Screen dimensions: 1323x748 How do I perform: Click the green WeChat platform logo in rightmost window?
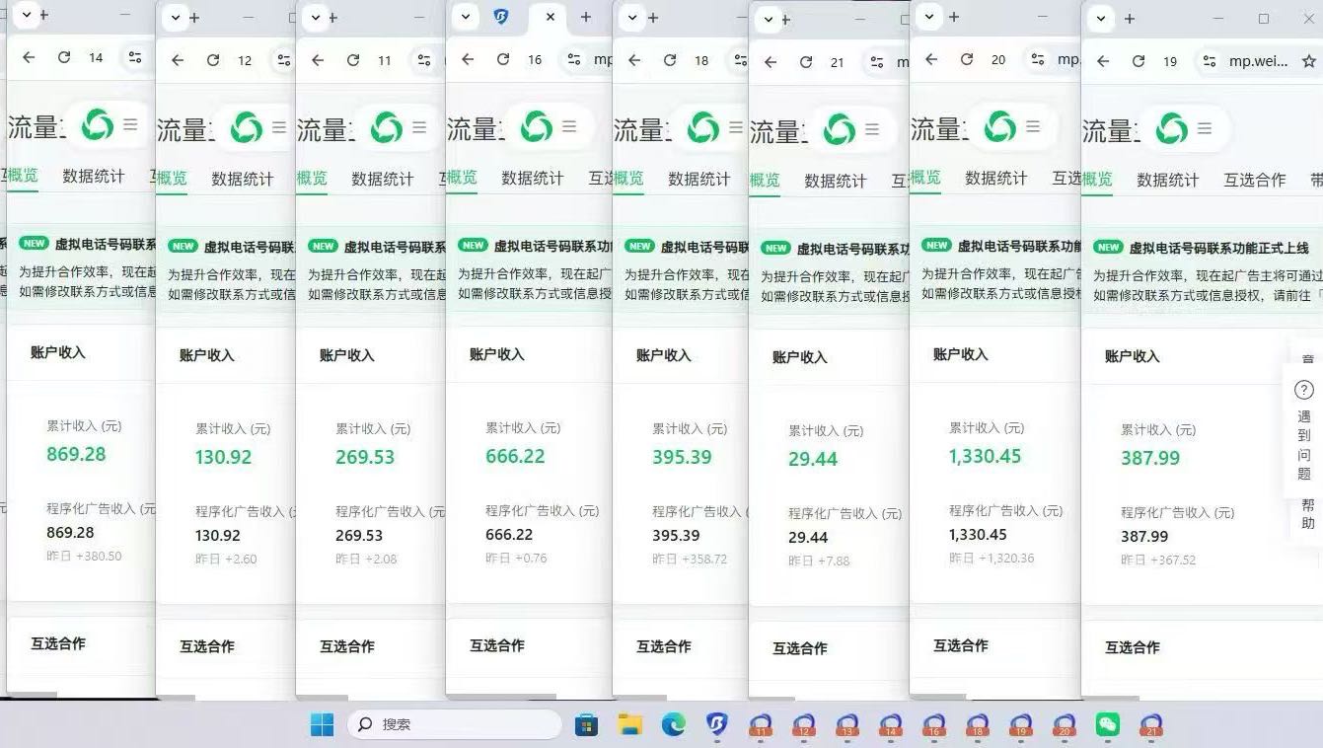click(x=1170, y=127)
